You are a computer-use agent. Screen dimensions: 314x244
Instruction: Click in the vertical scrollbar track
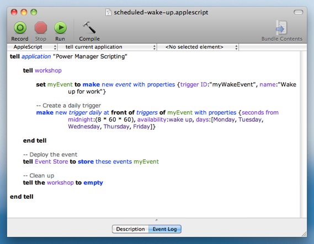pos(304,134)
